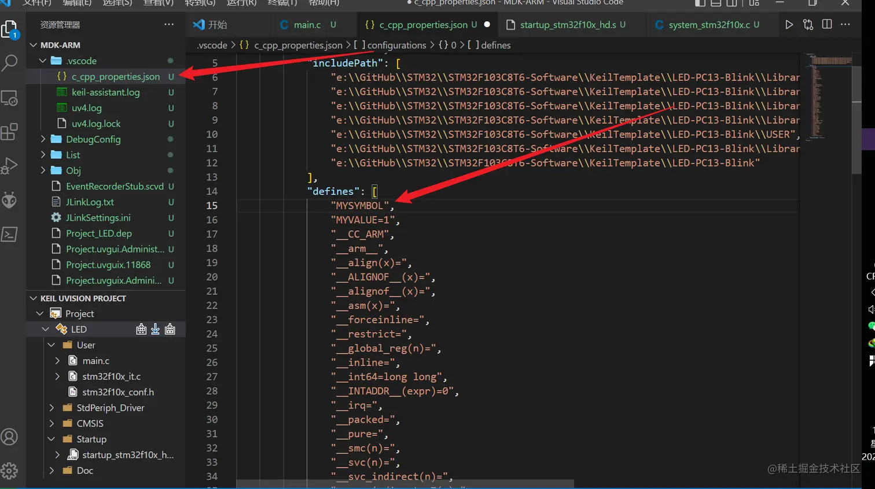Toggle Panel layout icon in title bar
Screen dimensions: 875x489
point(716,3)
